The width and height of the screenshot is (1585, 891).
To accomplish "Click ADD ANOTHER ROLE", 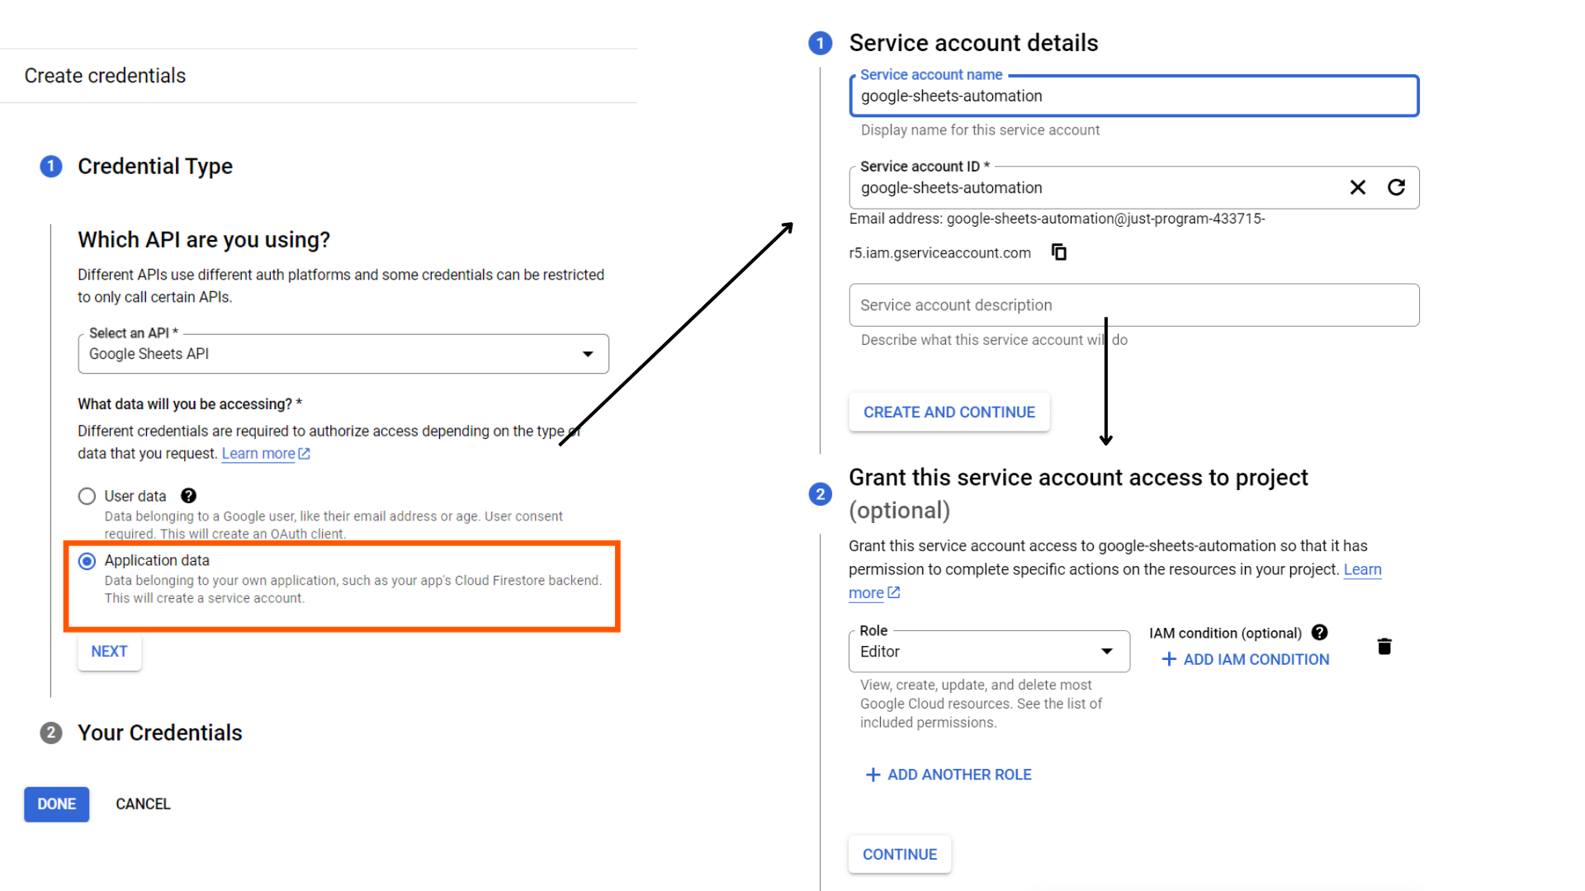I will click(x=948, y=775).
